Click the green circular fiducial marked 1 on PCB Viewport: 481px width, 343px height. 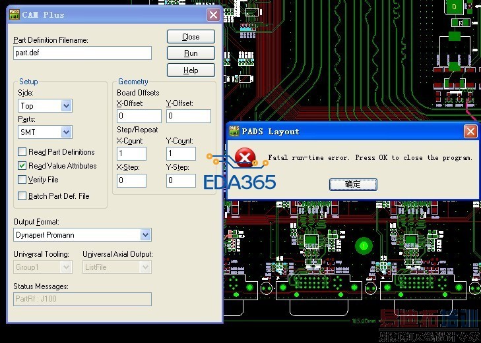coord(364,246)
